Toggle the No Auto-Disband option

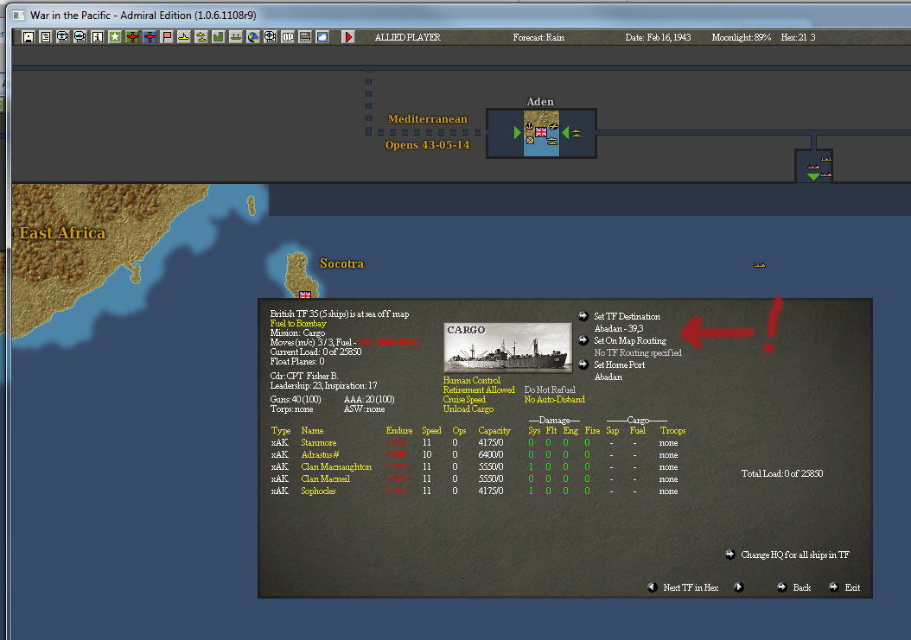[554, 400]
